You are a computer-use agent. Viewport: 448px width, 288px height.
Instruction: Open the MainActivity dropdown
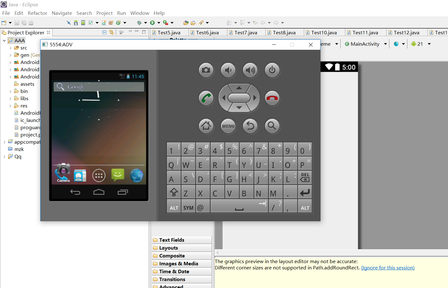pyautogui.click(x=366, y=44)
